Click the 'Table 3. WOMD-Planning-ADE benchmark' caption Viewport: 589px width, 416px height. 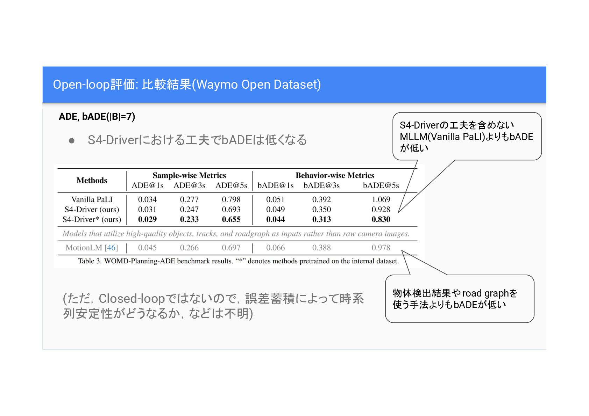tap(238, 261)
